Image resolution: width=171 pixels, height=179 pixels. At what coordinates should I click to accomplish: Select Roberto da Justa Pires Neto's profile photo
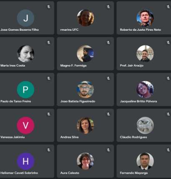(145, 18)
